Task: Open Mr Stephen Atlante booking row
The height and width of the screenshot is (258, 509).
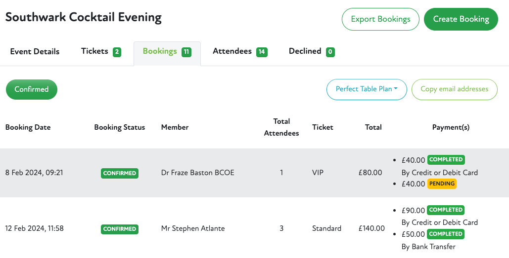Action: point(193,228)
